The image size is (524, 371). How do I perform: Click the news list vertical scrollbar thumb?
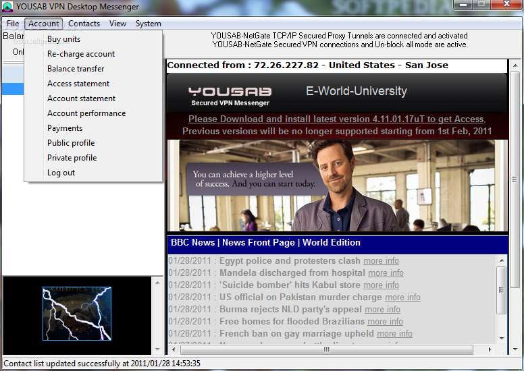[501, 290]
